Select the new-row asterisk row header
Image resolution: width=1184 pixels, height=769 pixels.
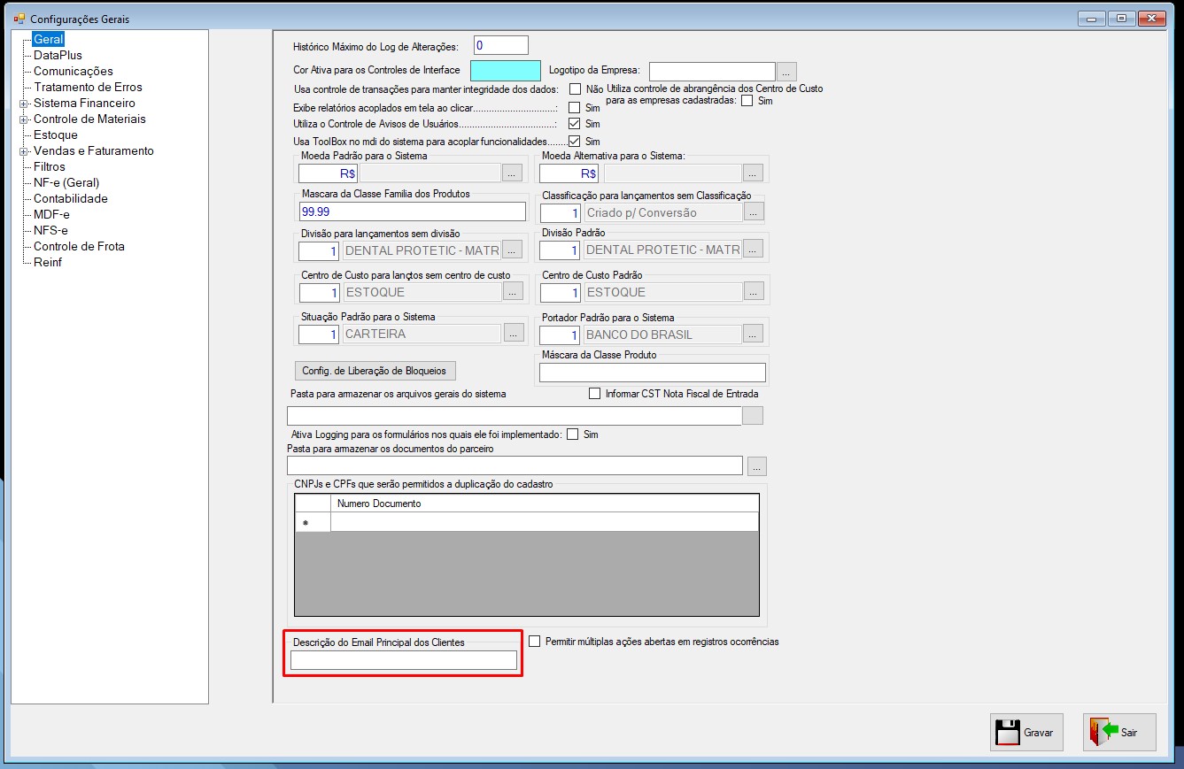point(313,522)
